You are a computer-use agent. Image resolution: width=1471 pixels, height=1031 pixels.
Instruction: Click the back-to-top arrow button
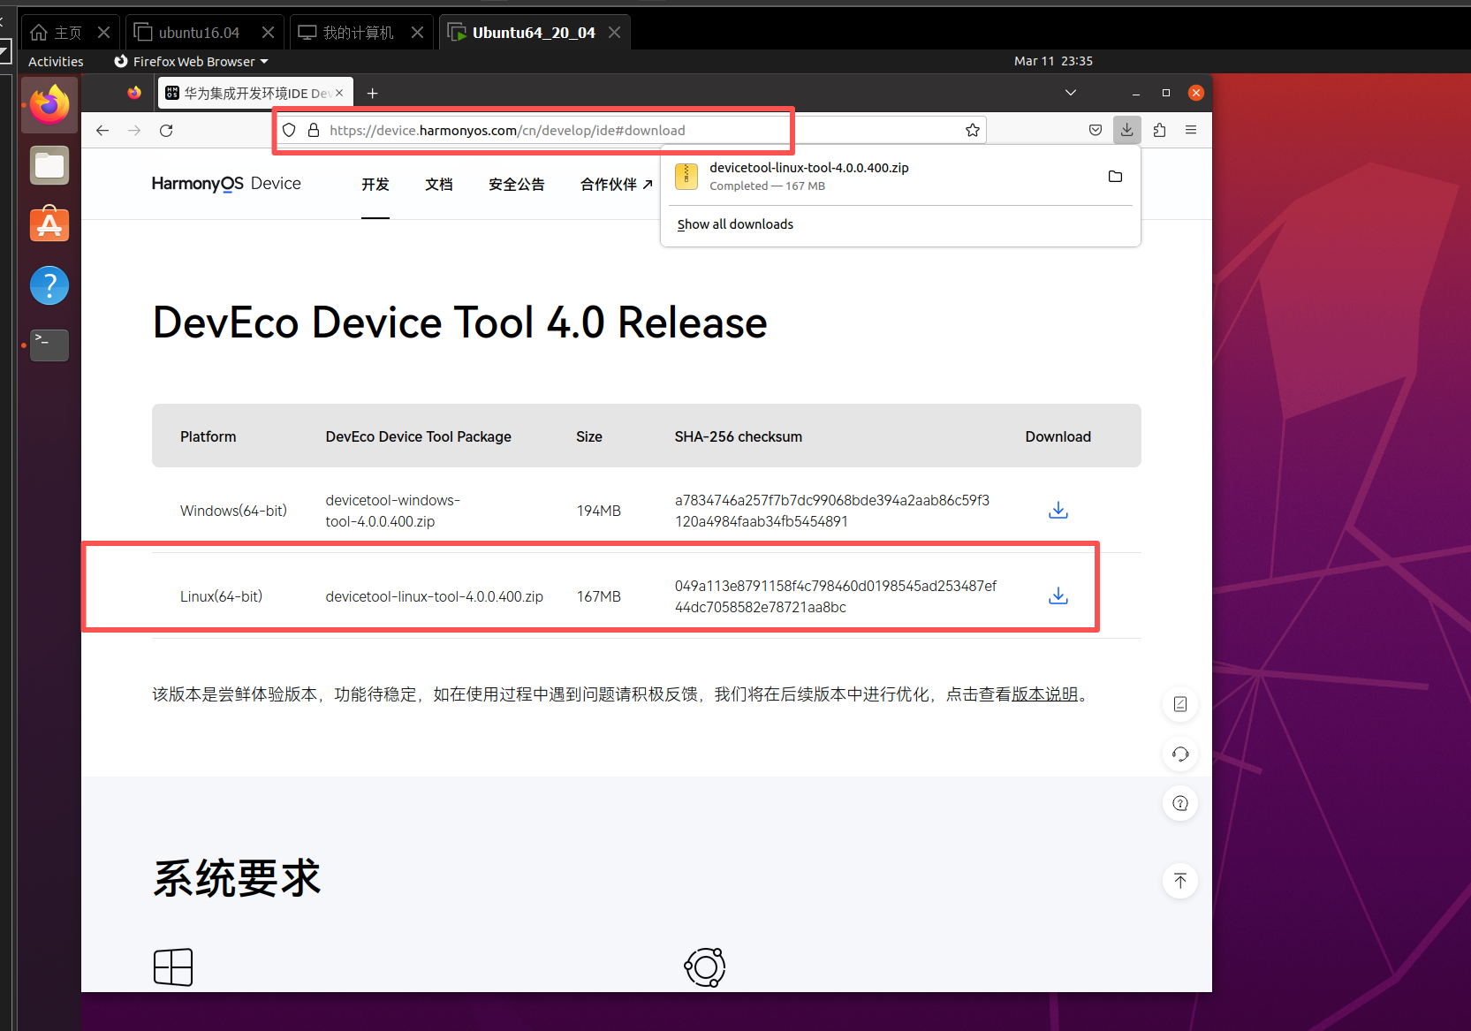[1180, 881]
